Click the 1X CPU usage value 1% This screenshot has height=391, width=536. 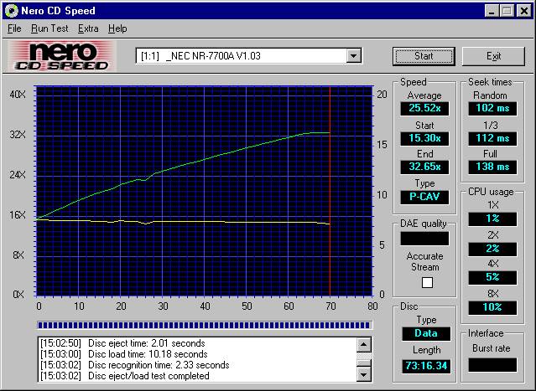[492, 219]
